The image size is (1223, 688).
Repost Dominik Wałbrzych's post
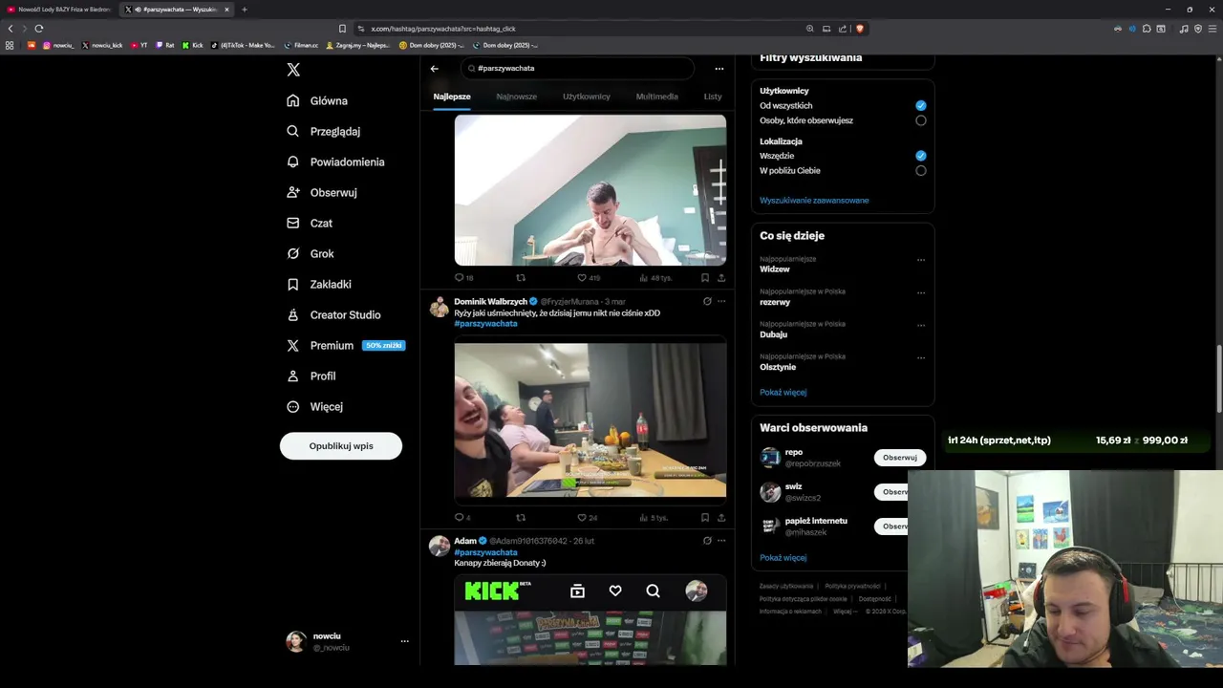(x=521, y=518)
